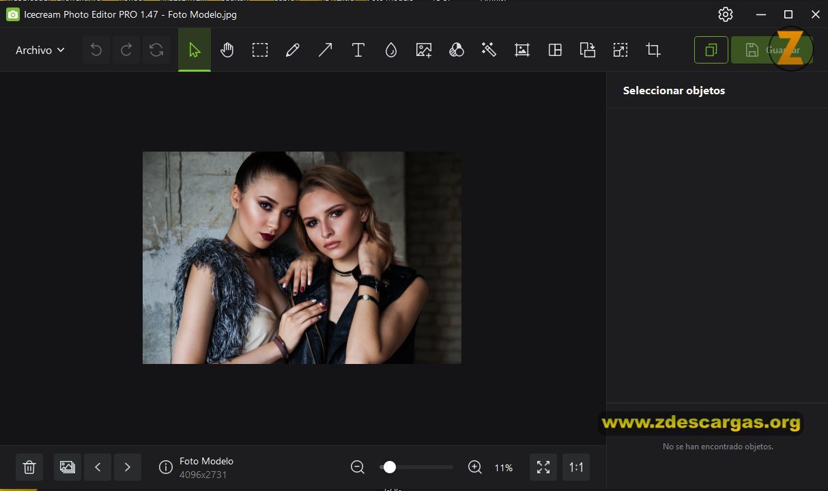Go to the previous image arrow
828x491 pixels.
coord(98,467)
